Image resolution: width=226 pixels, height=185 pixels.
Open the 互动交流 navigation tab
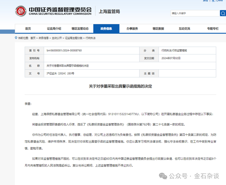point(184,29)
